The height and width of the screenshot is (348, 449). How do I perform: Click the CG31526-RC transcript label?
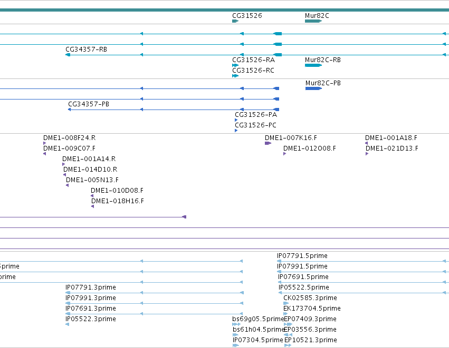253,71
